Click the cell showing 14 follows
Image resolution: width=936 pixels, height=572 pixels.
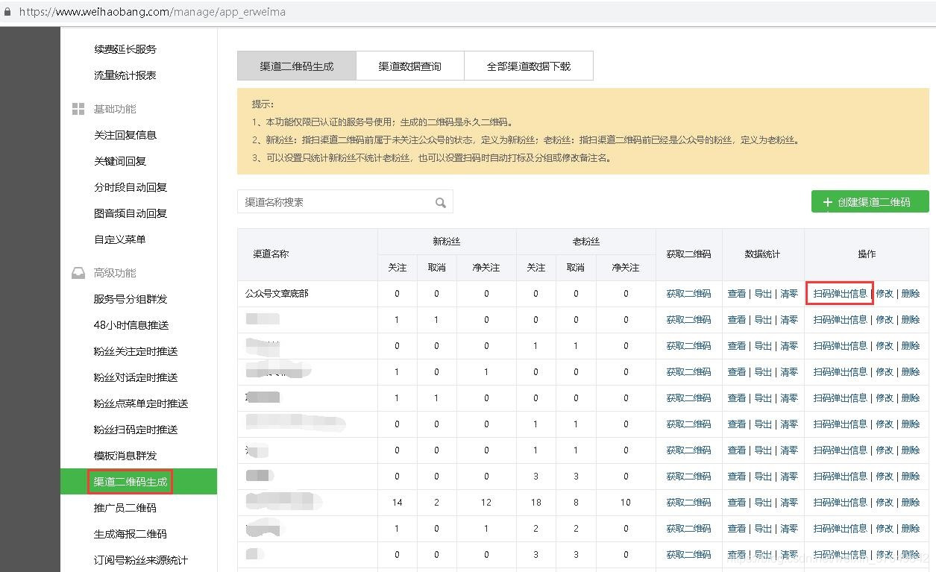pos(397,503)
